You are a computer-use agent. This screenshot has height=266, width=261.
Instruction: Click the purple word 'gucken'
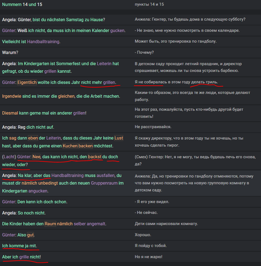point(117,31)
